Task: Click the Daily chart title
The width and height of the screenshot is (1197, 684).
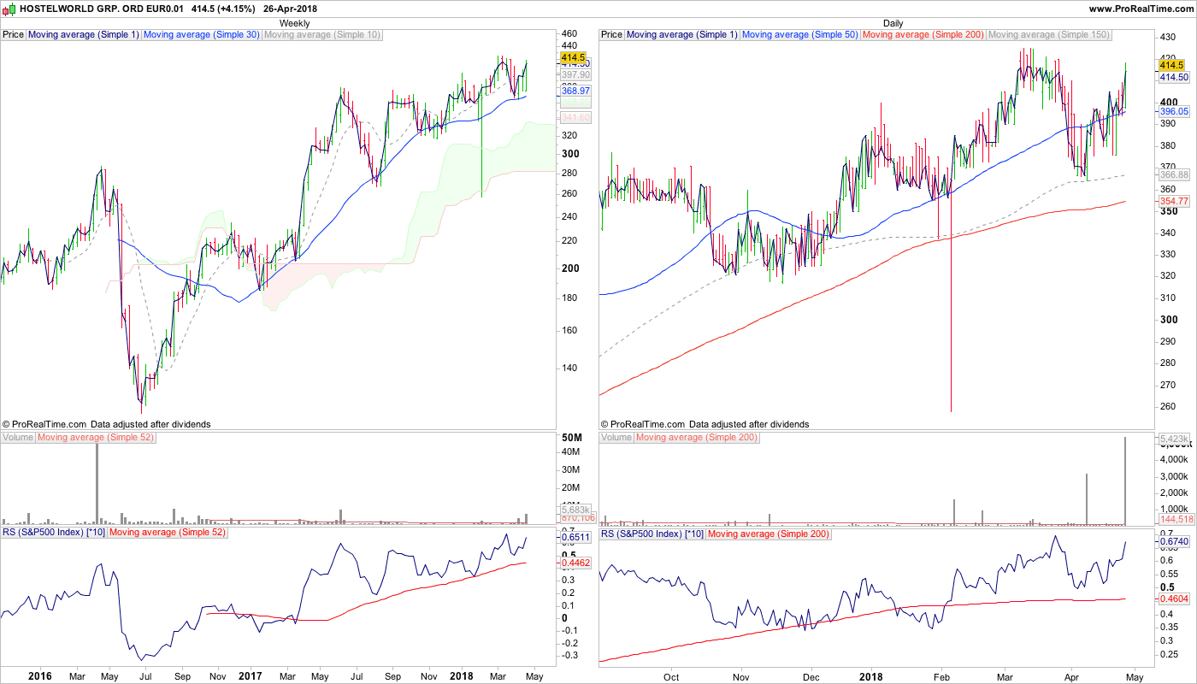Action: pyautogui.click(x=893, y=23)
